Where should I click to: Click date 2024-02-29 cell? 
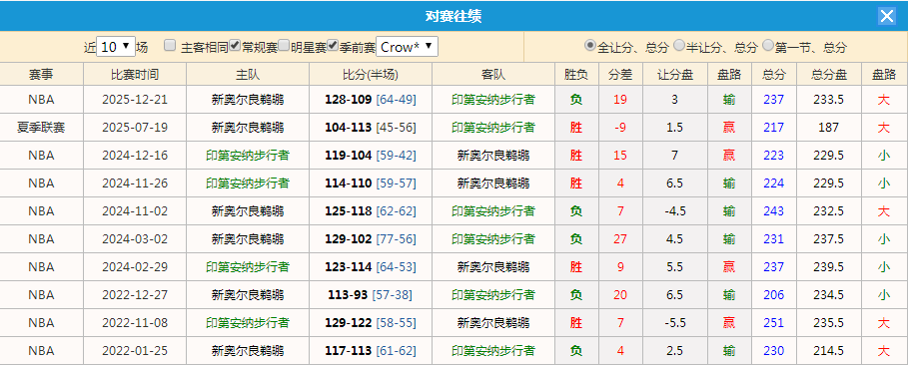134,266
